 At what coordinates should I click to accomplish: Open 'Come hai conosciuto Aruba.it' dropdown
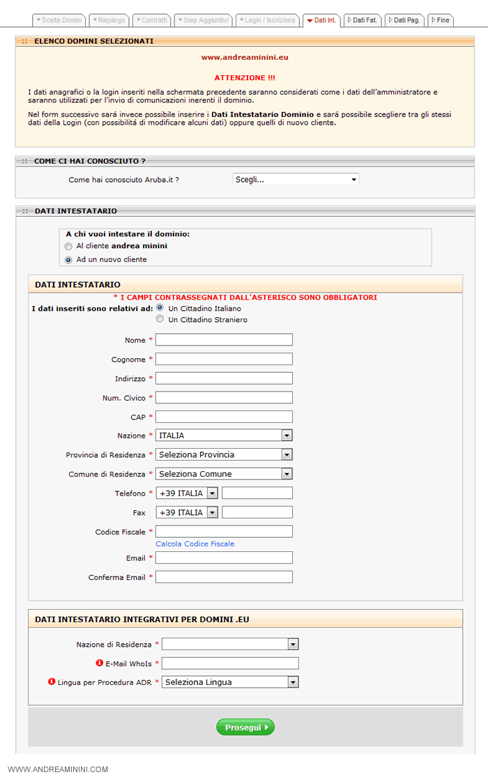(296, 180)
